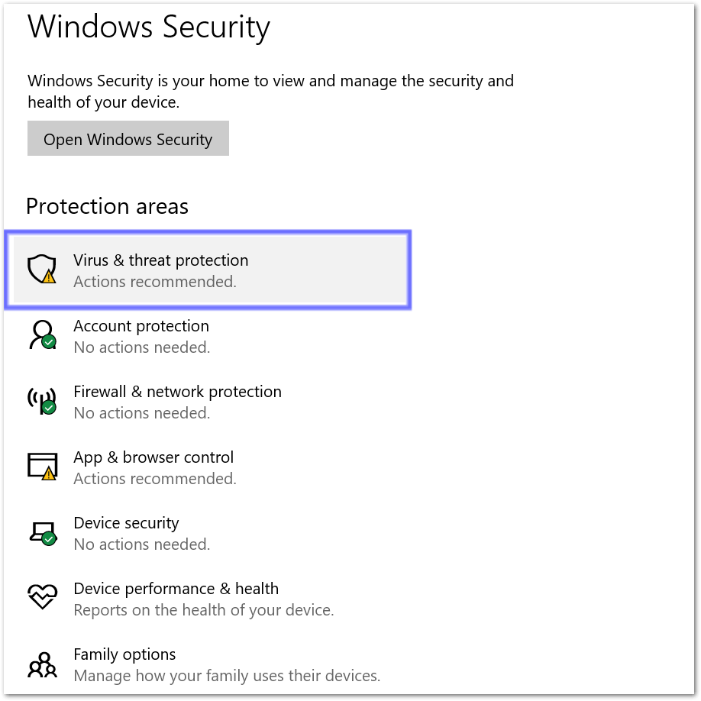The width and height of the screenshot is (701, 701).
Task: Click the Account protection person icon
Action: tap(43, 334)
